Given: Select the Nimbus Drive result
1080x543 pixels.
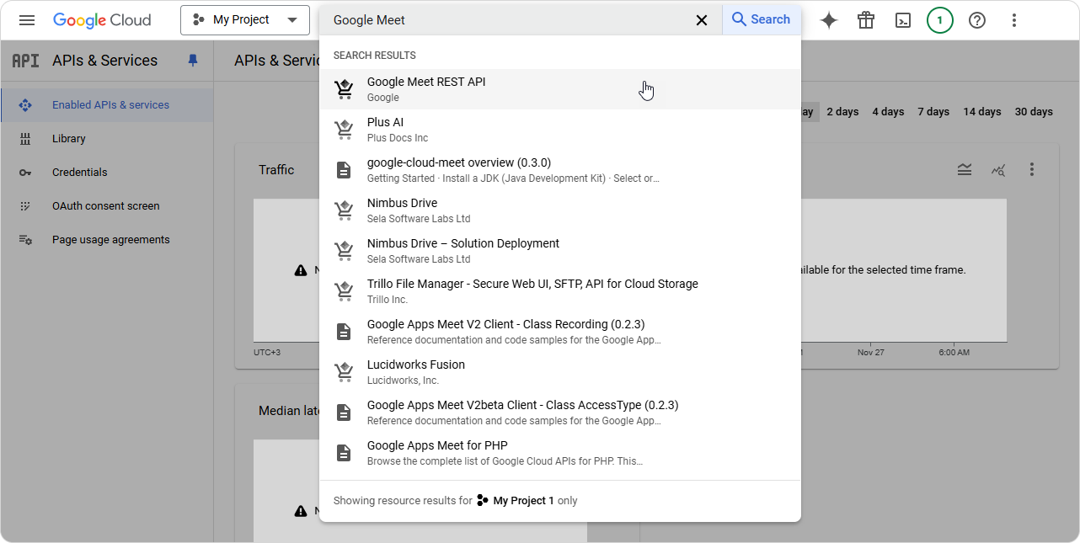Looking at the screenshot, I should point(560,210).
